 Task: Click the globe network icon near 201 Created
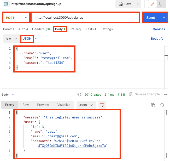click(x=79, y=95)
